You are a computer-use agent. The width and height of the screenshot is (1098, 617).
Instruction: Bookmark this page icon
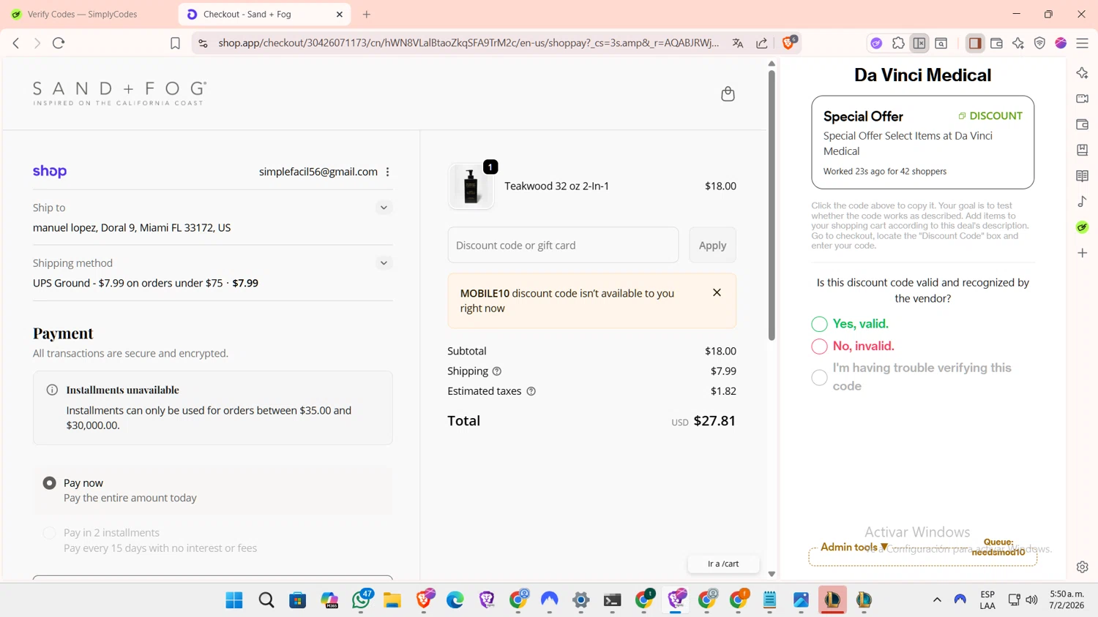[x=175, y=43]
